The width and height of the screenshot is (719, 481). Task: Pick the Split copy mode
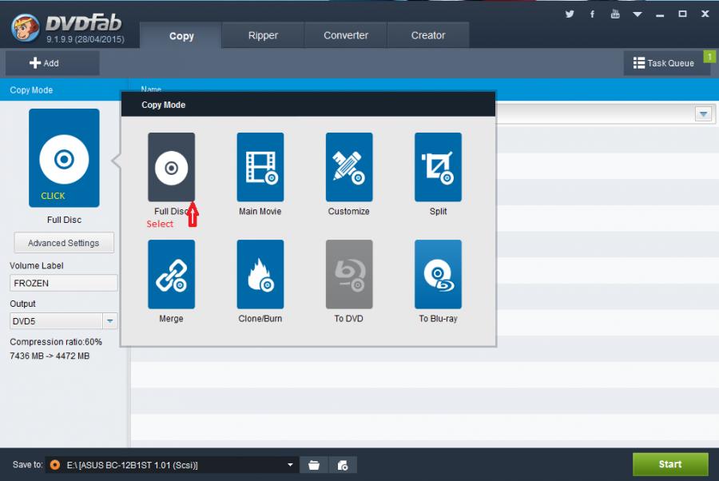coord(438,167)
